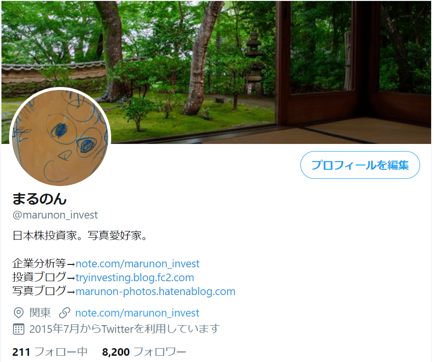This screenshot has height=362, width=434.
Task: View the 211 フォロー中 following list
Action: 50,352
